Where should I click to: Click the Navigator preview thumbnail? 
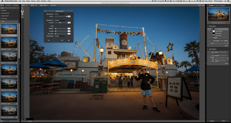(x=219, y=14)
